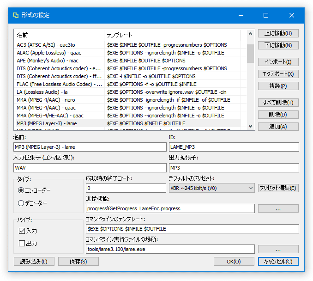Screen dimensions: 313x281
Task: Confirm with the OK(O) button
Action: point(234,262)
